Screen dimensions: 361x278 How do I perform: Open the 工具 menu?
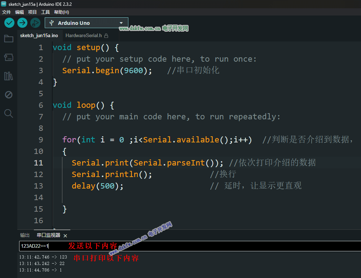point(45,12)
